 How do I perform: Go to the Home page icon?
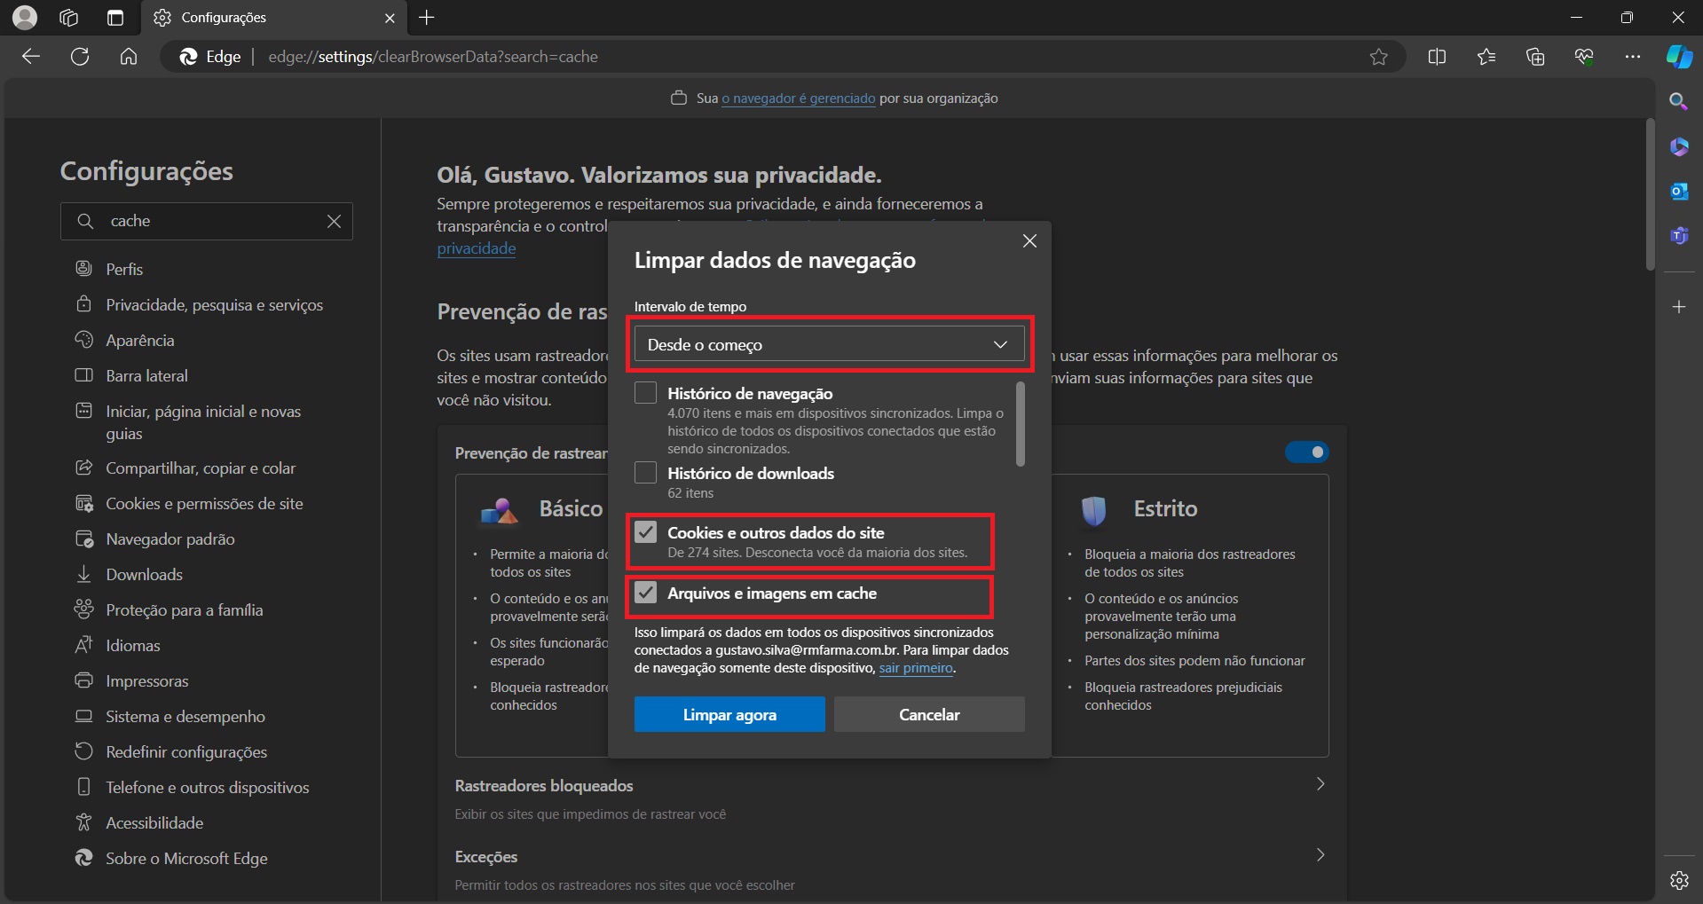pos(129,57)
